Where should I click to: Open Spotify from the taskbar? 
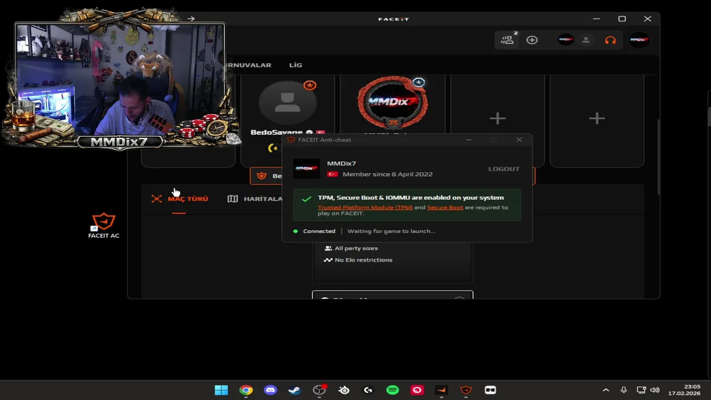(x=393, y=390)
